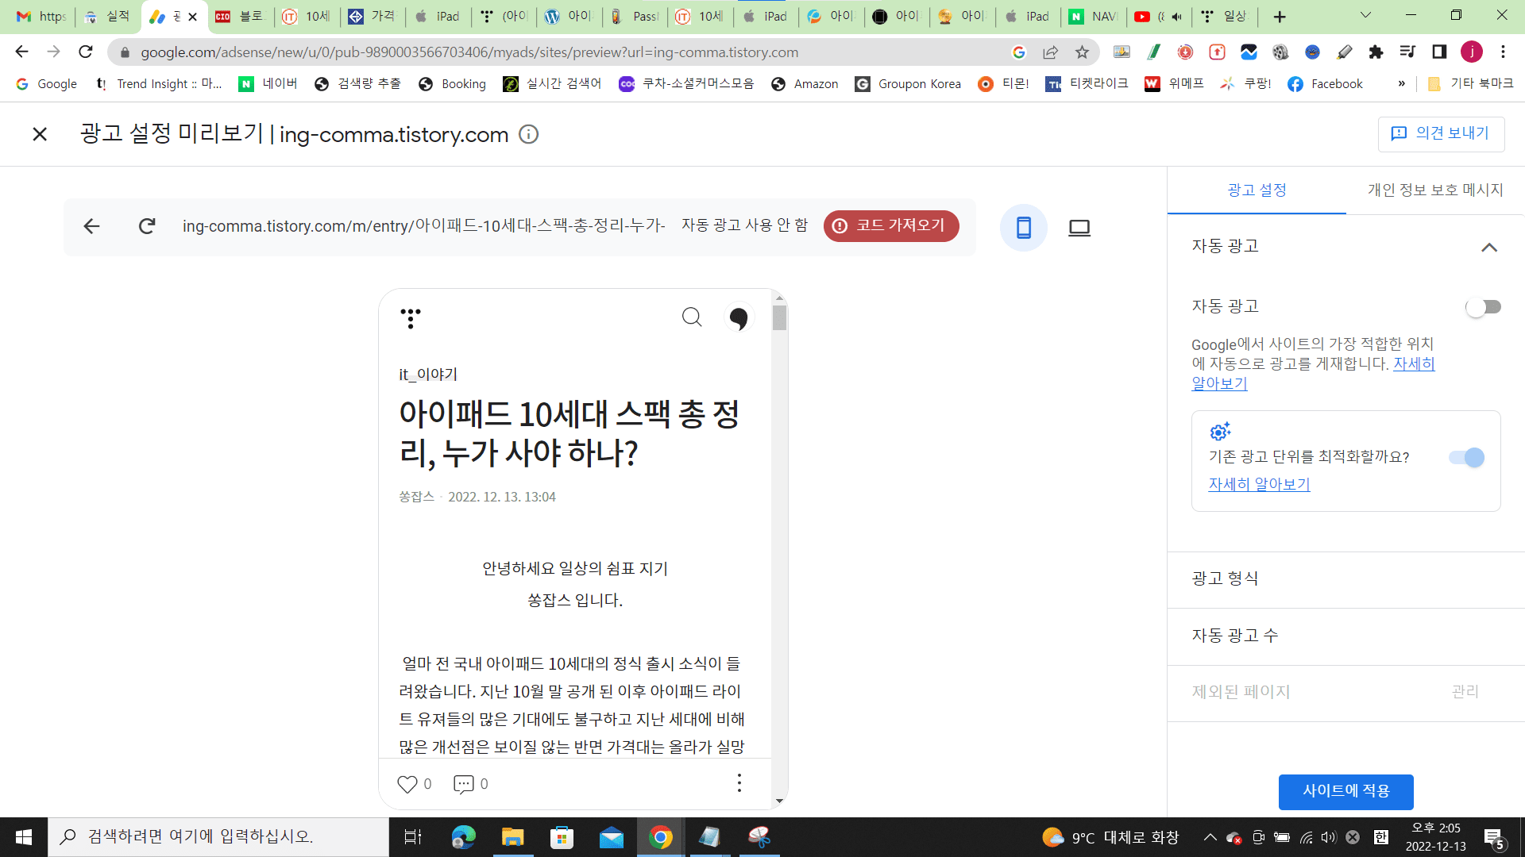
Task: Open the Chrome side panel icon
Action: pos(1439,52)
